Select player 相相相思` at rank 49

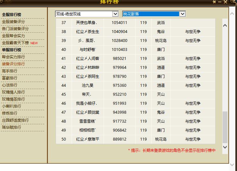click(x=88, y=130)
